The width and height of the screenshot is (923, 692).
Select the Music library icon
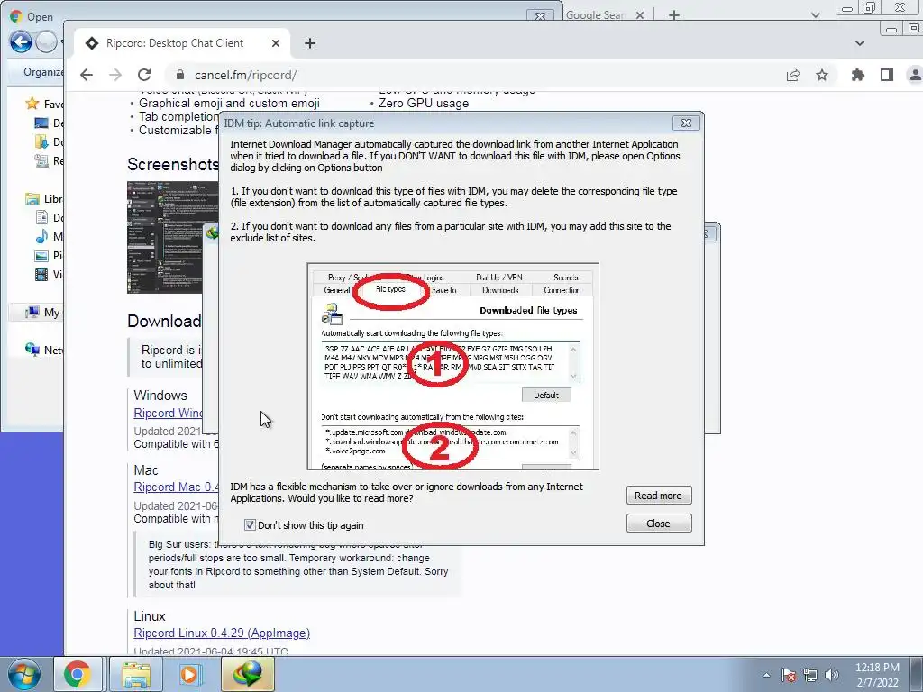tap(41, 237)
